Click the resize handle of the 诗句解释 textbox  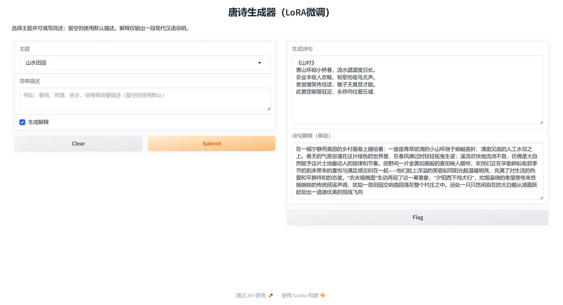541,197
